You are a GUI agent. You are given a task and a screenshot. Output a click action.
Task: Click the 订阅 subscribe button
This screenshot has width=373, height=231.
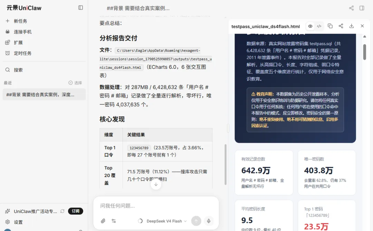[x=75, y=211]
